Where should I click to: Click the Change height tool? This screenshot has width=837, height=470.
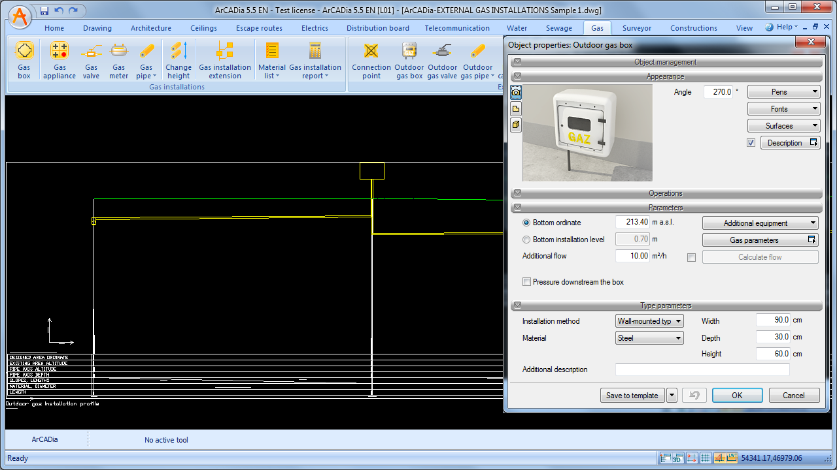[179, 51]
